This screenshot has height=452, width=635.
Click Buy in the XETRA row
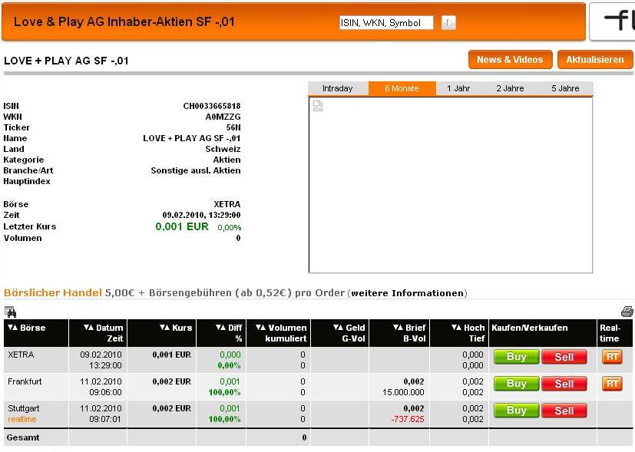[x=516, y=357]
